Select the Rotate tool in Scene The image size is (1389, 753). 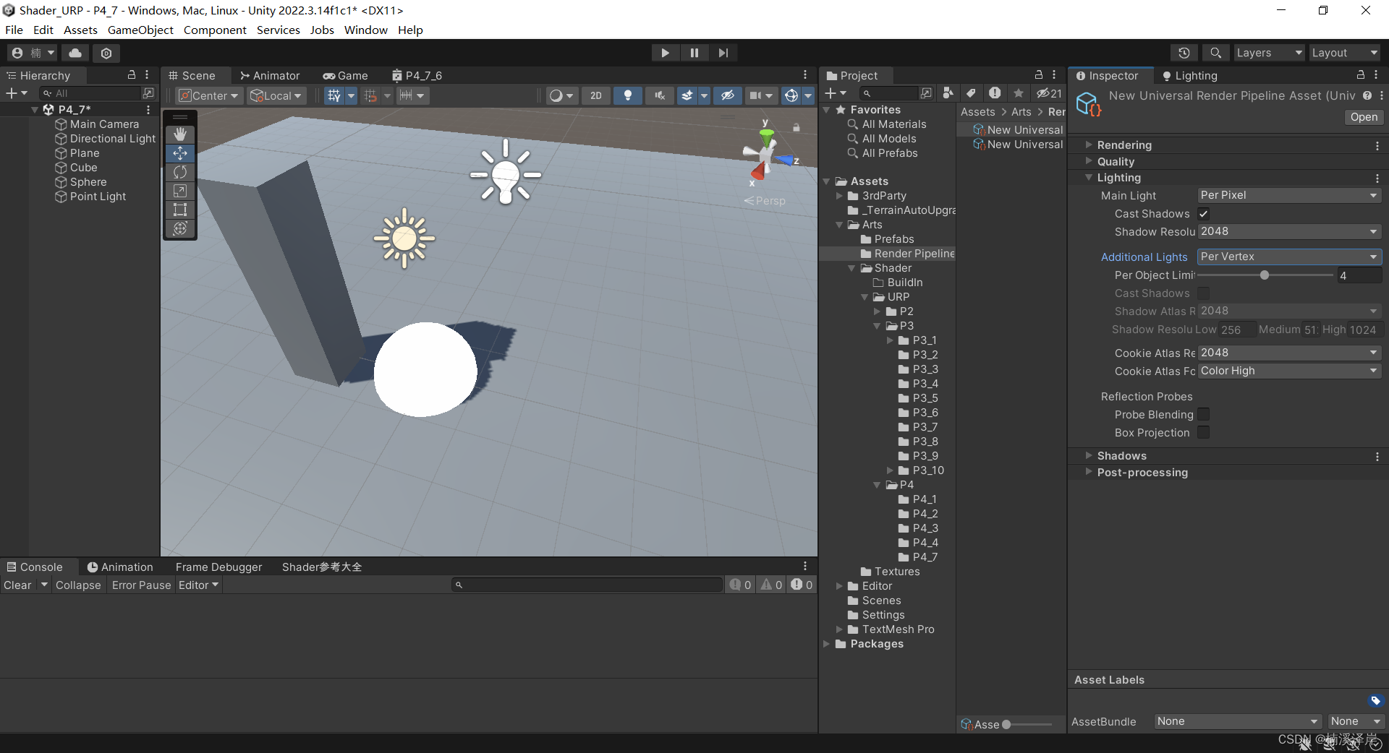tap(180, 172)
